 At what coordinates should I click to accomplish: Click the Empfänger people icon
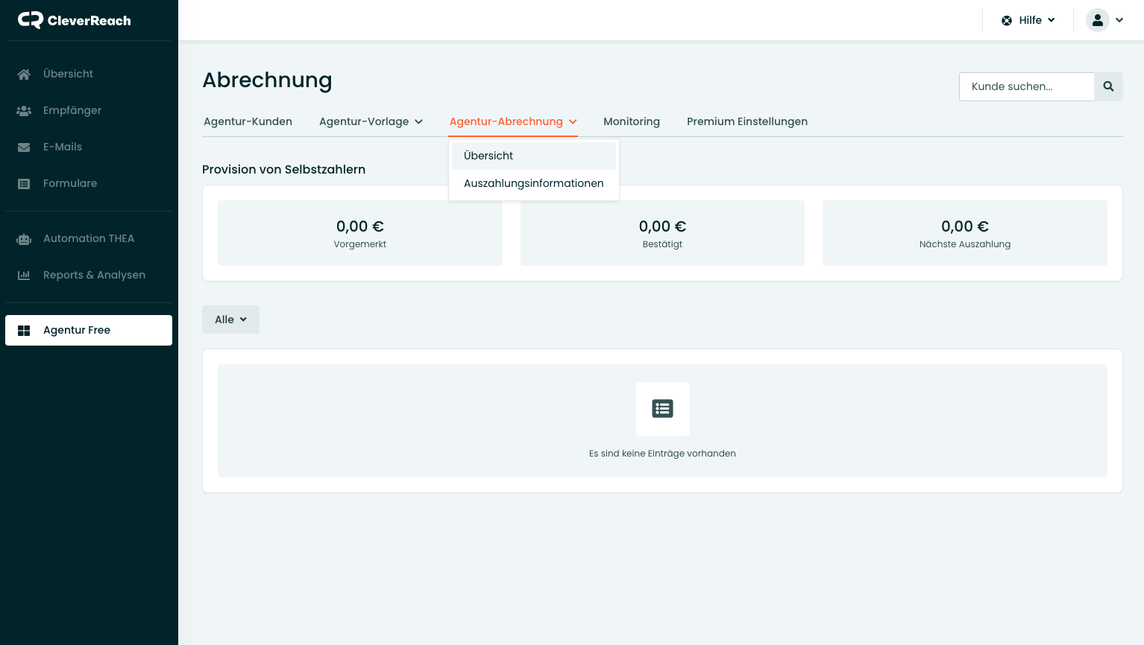24,111
